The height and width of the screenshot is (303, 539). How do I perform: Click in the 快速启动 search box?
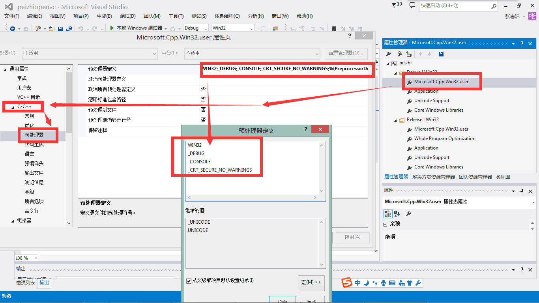[455, 6]
